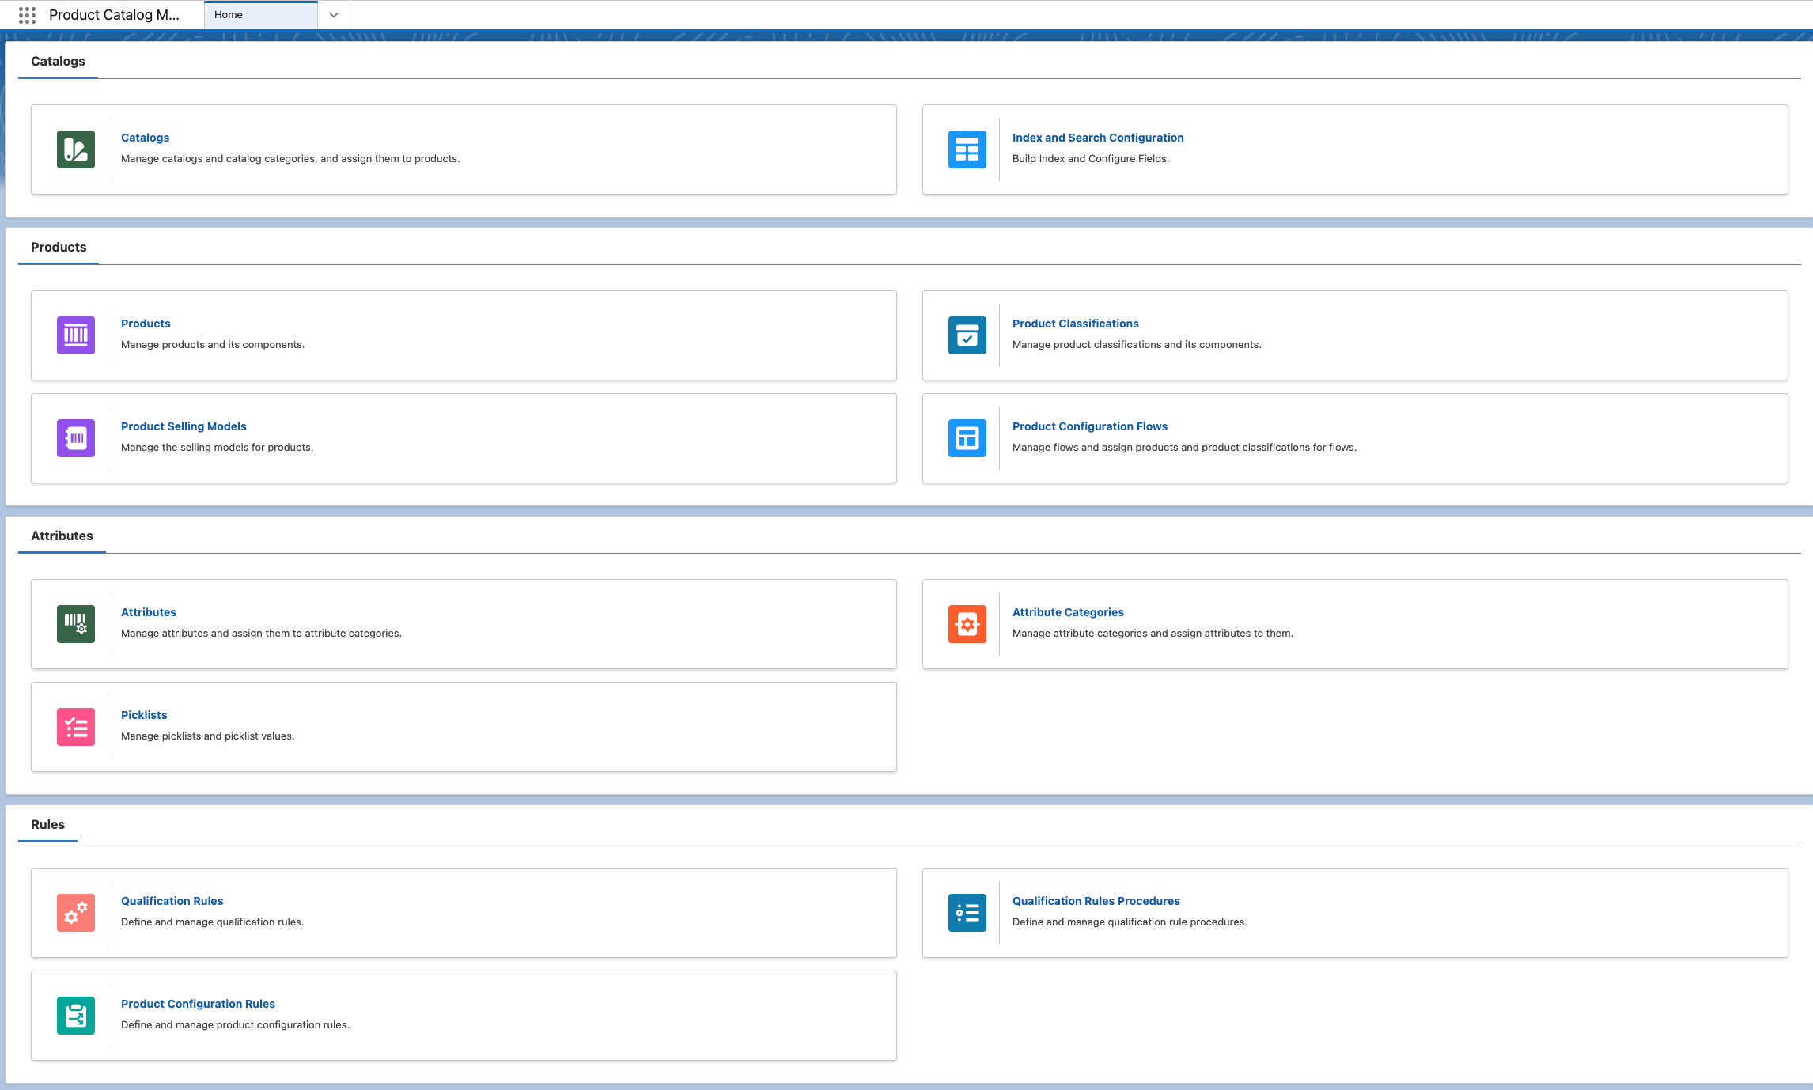1813x1090 pixels.
Task: Click the green Catalogs tile icon
Action: point(76,149)
